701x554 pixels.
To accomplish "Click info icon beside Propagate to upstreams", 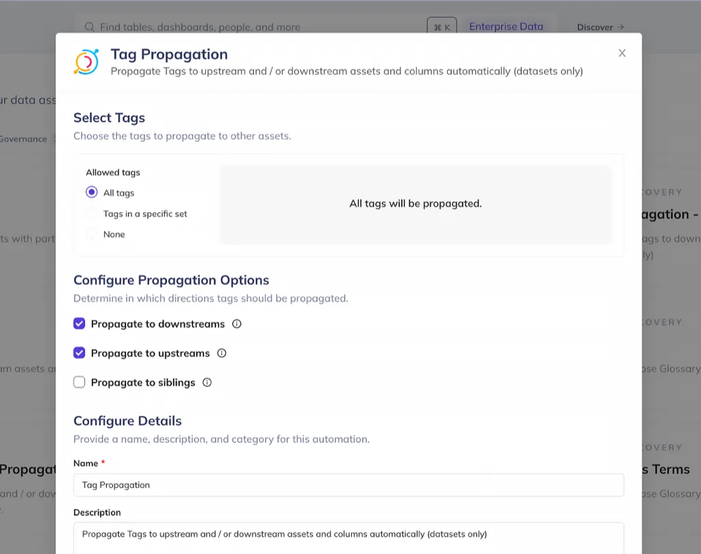I will tap(222, 354).
